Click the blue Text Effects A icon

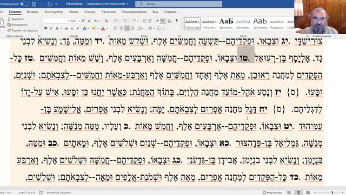84,28
